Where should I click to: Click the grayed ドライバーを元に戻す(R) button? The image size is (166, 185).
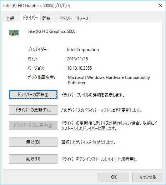pyautogui.click(x=33, y=125)
